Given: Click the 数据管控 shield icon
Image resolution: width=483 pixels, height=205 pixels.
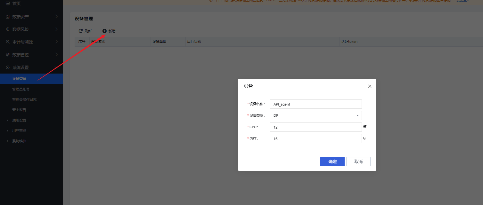Looking at the screenshot, I should (x=7, y=55).
